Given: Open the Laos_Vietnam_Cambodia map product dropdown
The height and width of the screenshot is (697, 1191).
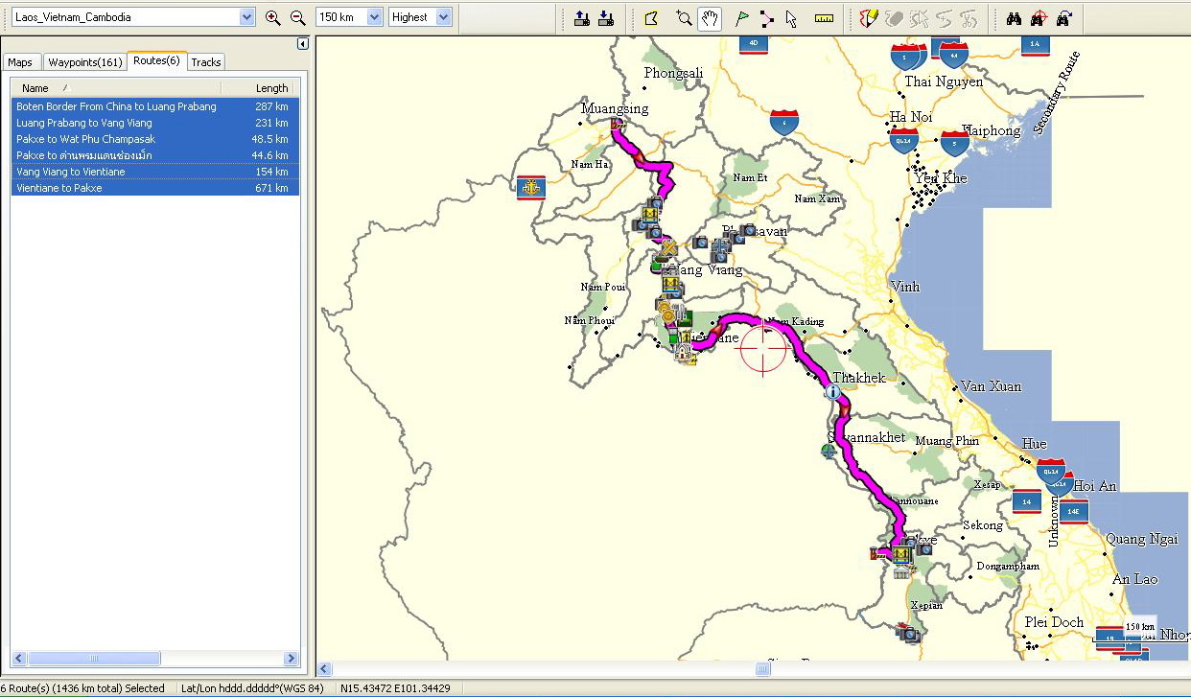Looking at the screenshot, I should coord(246,17).
